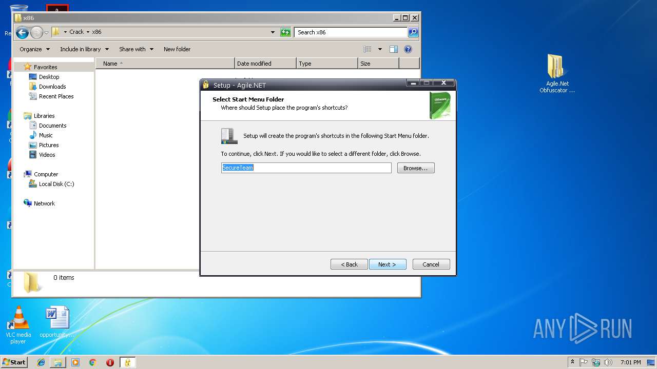
Task: Sort by the Type column header
Action: 327,64
